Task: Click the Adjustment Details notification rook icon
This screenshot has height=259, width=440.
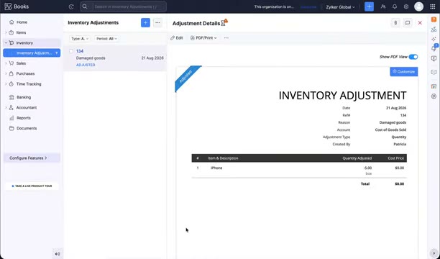Action: pos(224,22)
